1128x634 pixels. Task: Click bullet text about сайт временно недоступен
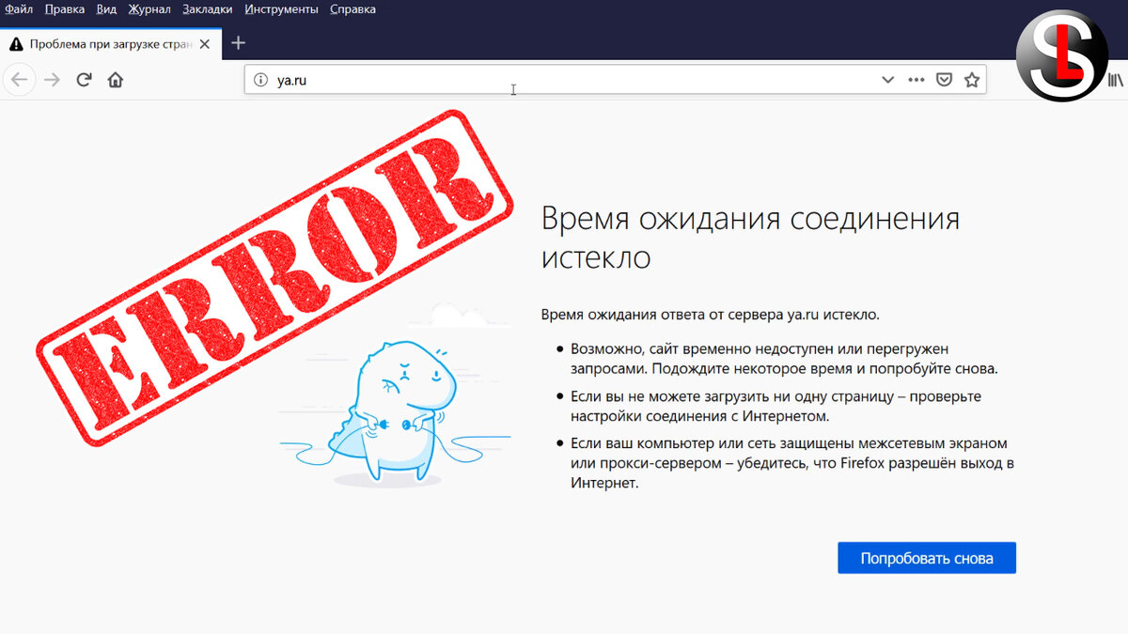tap(784, 359)
